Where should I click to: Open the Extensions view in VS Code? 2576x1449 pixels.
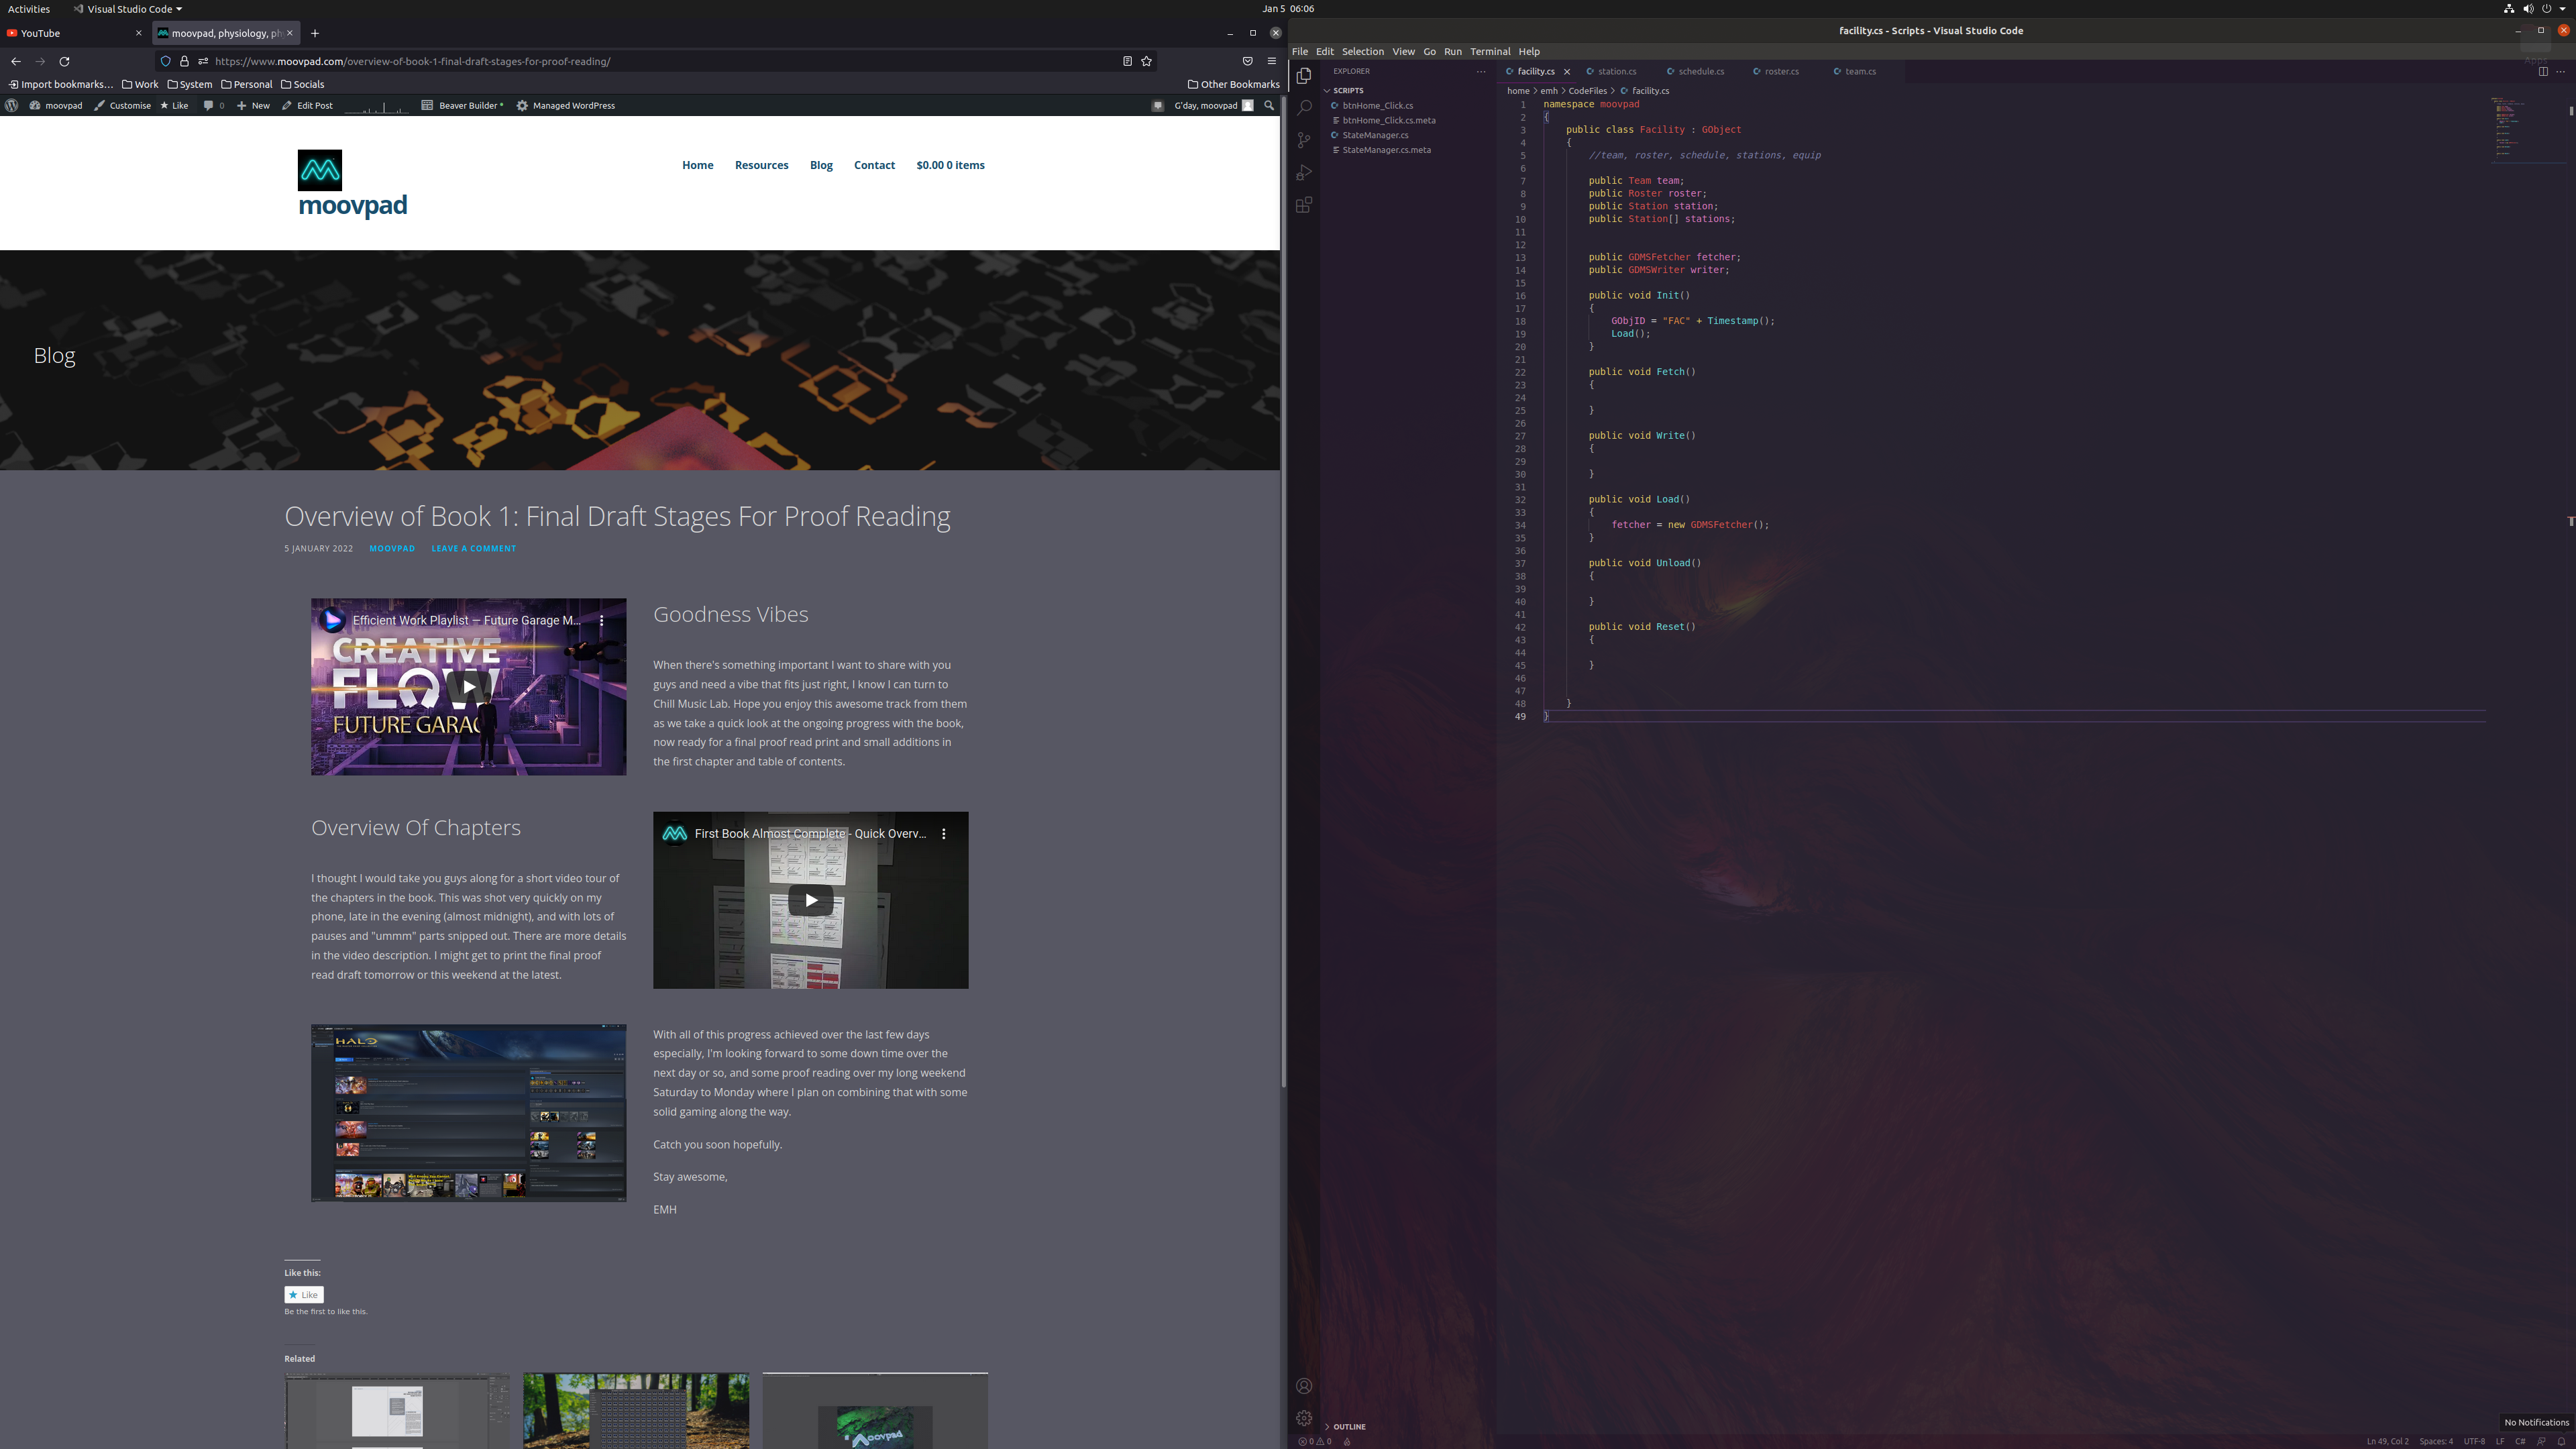click(1304, 205)
